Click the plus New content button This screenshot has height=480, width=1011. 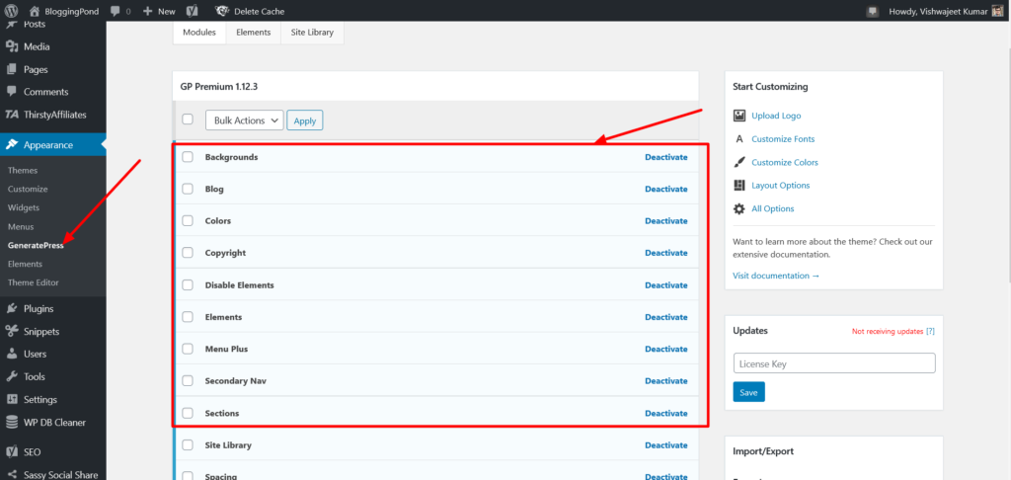[159, 11]
